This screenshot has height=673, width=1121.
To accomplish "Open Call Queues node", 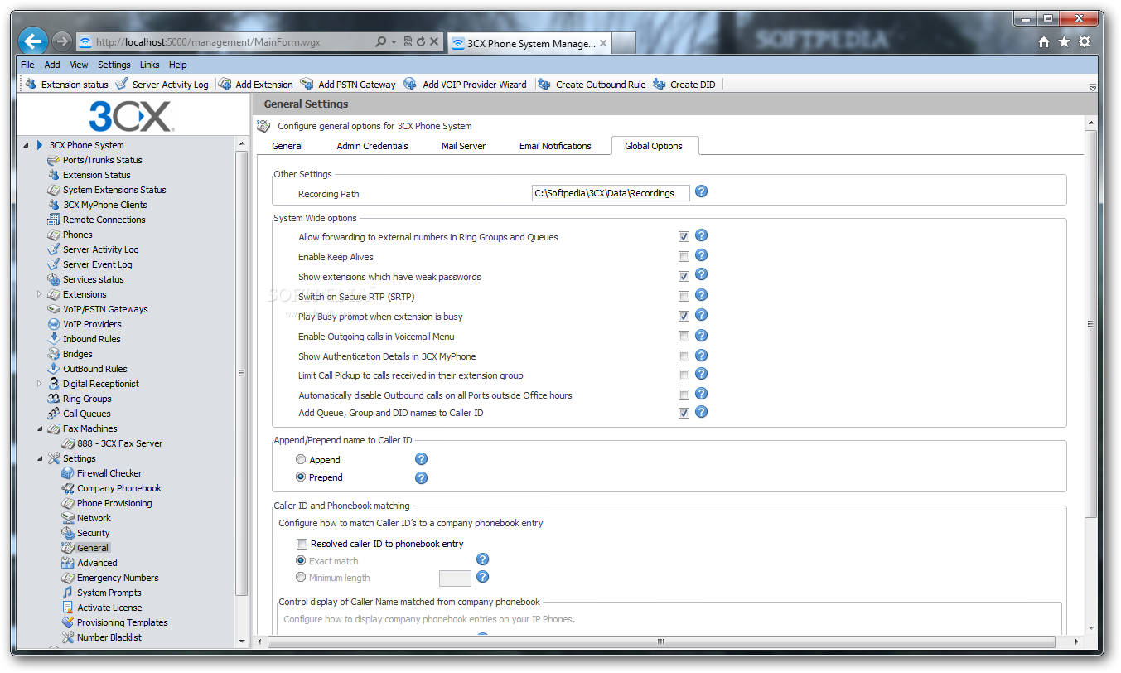I will pos(86,414).
